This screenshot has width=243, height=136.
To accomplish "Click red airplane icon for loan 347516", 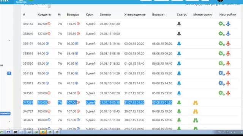I will click(228, 93).
